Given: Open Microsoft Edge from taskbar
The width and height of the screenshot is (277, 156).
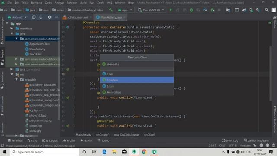Looking at the screenshot, I should 104,152.
